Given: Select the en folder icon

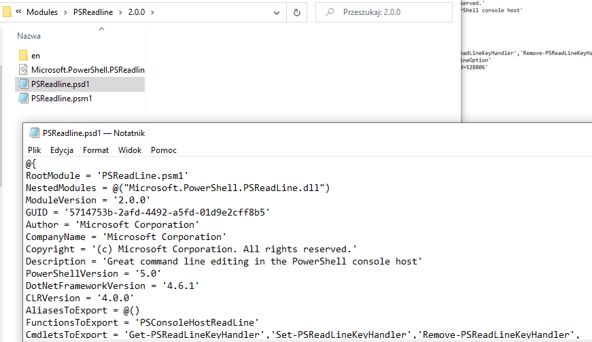Looking at the screenshot, I should [23, 56].
